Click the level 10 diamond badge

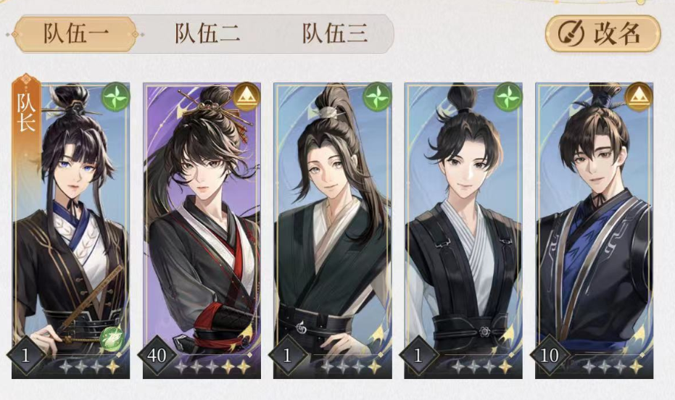pyautogui.click(x=550, y=355)
